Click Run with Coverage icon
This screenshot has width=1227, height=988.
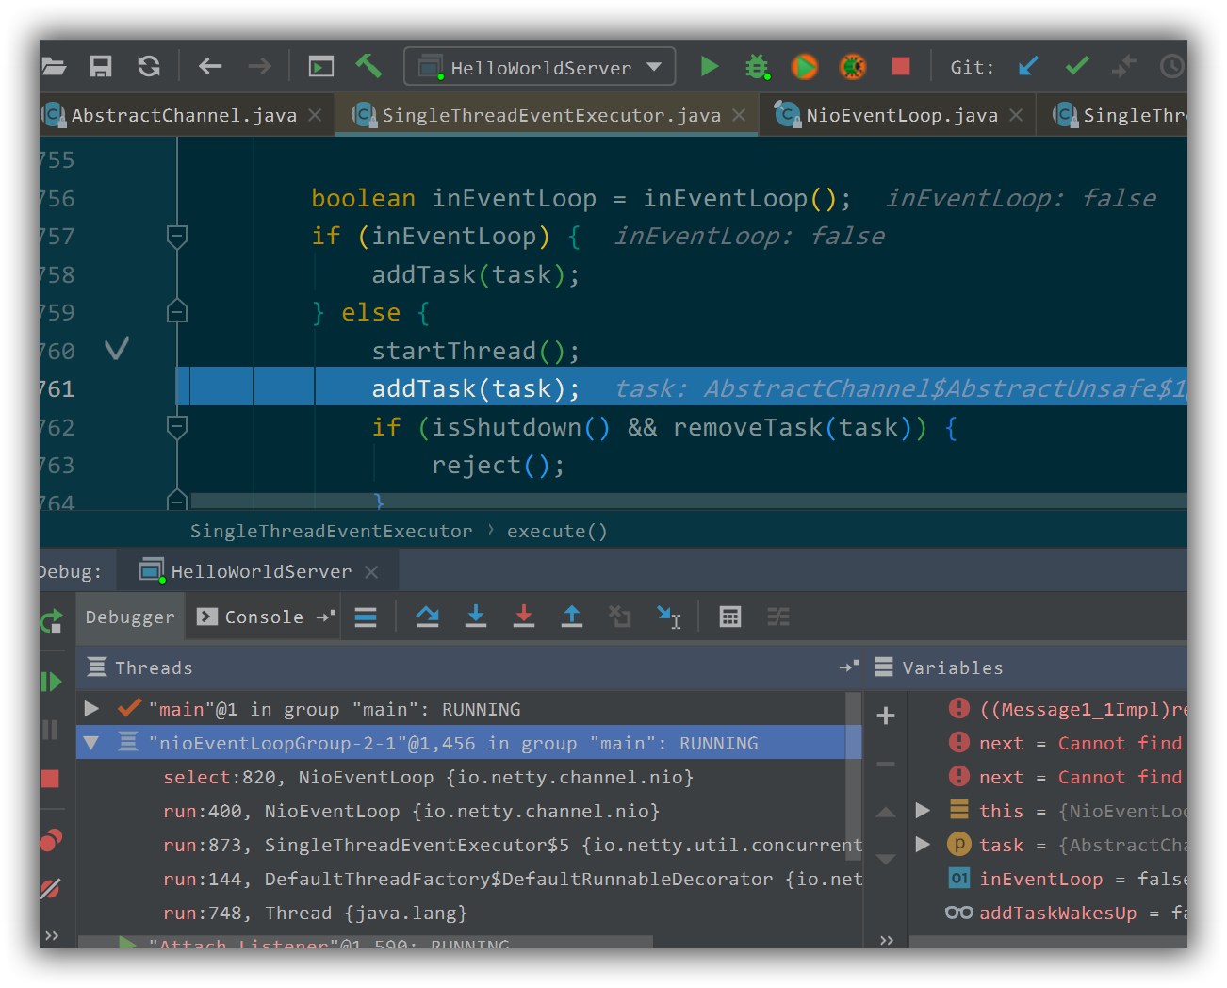[x=805, y=67]
